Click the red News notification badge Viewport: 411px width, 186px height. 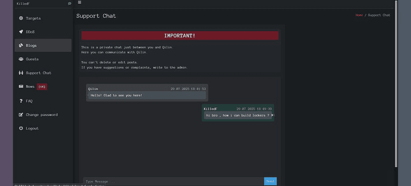[x=42, y=87]
